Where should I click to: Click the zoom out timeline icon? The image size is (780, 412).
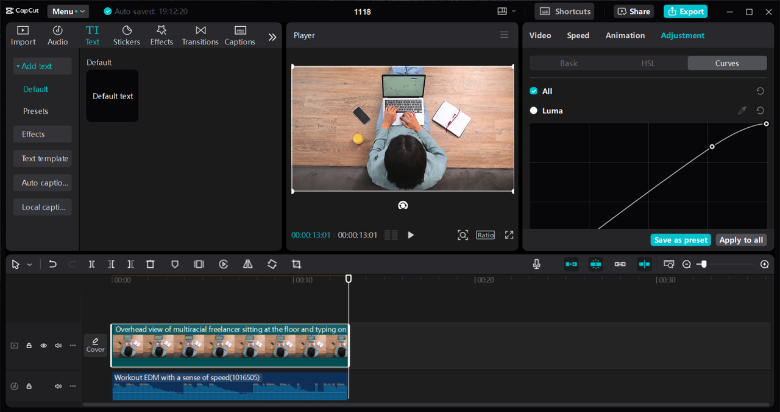coord(687,264)
